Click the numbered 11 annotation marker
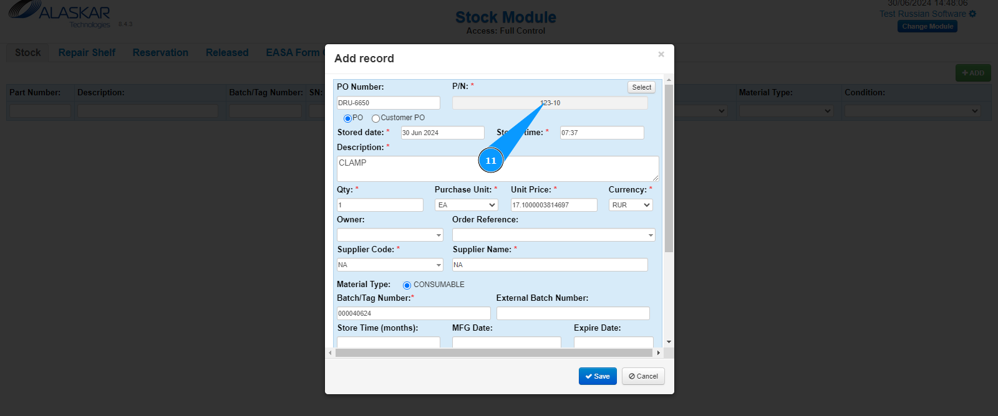 tap(491, 161)
